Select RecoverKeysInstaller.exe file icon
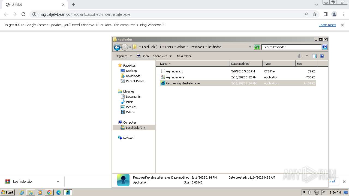Viewport: 349px width, 196px height. (x=163, y=83)
